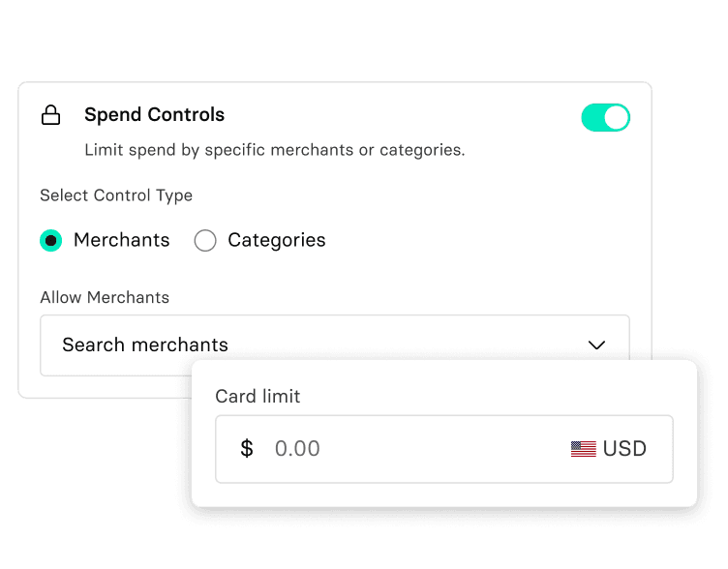Screen dimensions: 728x569
Task: Focus the 0.00 card limit amount field
Action: tap(407, 449)
